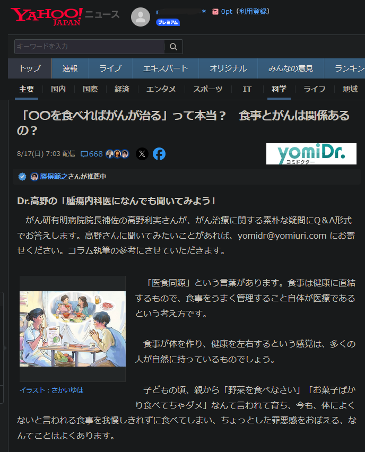This screenshot has width=365, height=452.
Task: Click the commenter avatars next to comment count
Action: click(117, 154)
